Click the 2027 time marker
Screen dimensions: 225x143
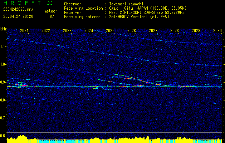pos(153,31)
